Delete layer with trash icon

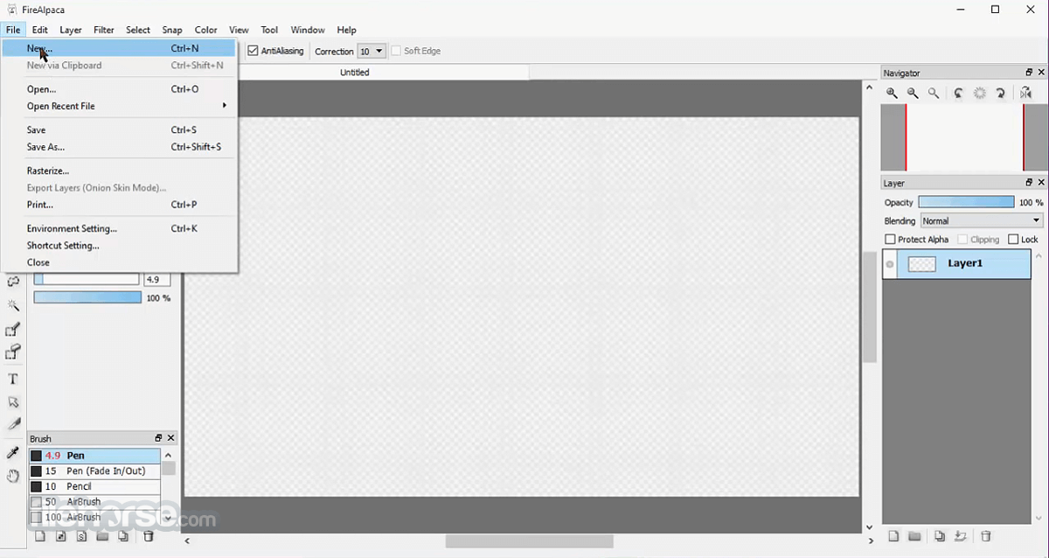[x=986, y=536]
